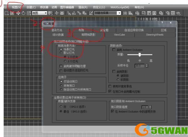Select the 1个灯光 radio option
Viewport: 188px width, 137px height.
tap(65, 57)
